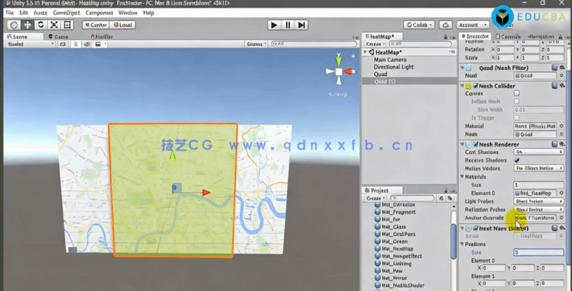
Task: Collapse the Mesh Collider component foldout
Action: pyautogui.click(x=463, y=86)
